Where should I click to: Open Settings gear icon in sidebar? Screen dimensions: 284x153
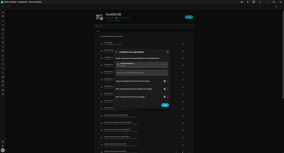3,142
